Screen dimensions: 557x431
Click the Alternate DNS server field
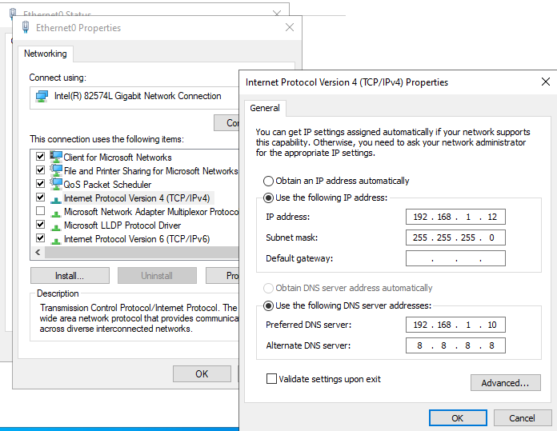tap(455, 345)
